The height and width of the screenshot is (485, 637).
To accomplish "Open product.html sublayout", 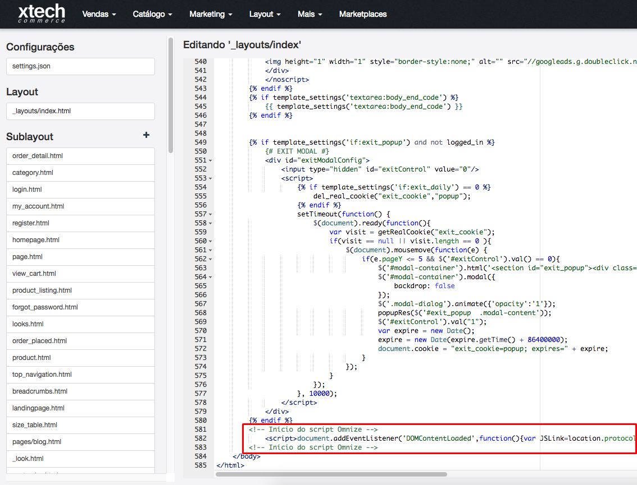I will [x=80, y=358].
